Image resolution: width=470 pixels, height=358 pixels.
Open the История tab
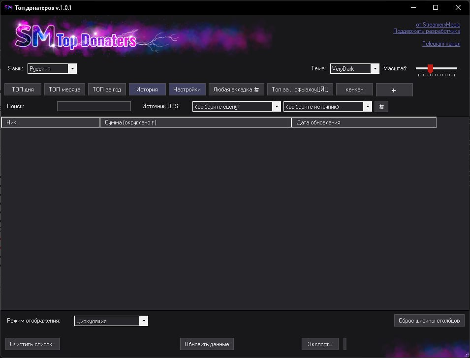147,89
